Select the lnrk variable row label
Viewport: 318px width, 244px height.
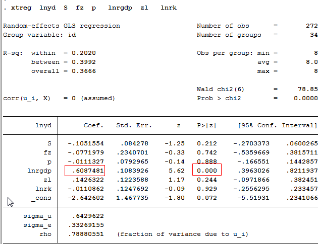[44, 189]
